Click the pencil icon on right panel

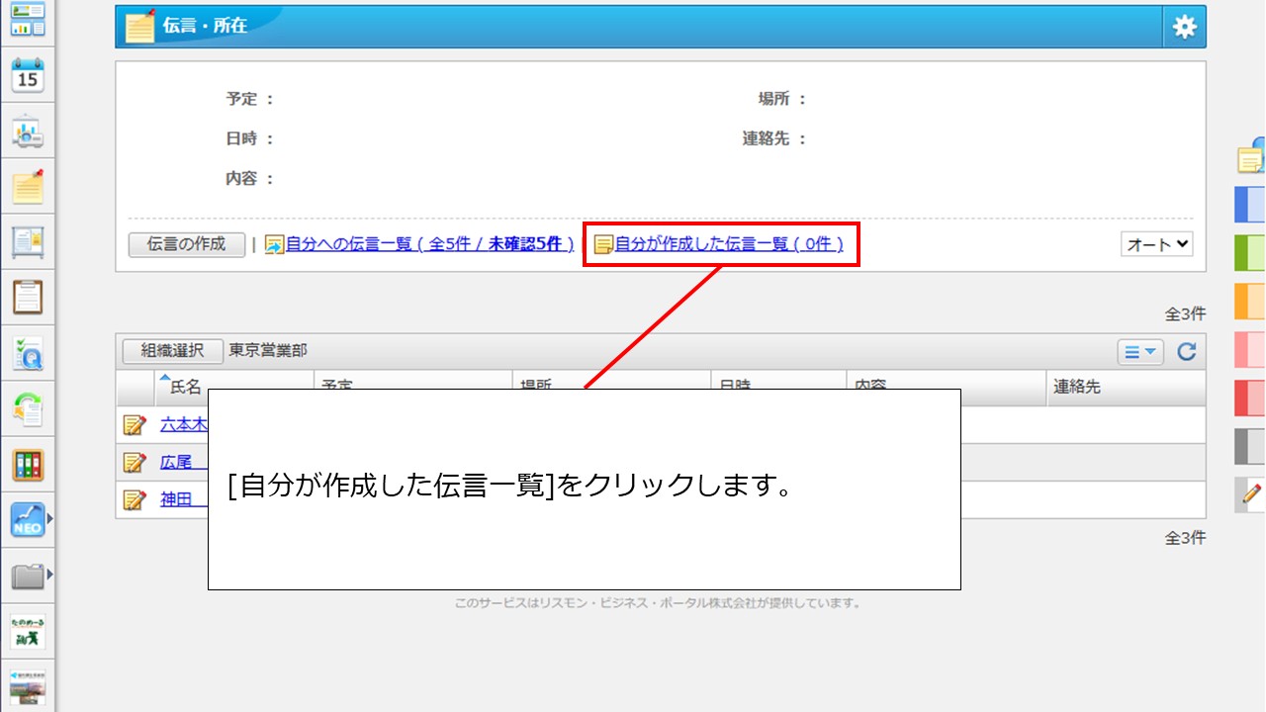point(1251,492)
